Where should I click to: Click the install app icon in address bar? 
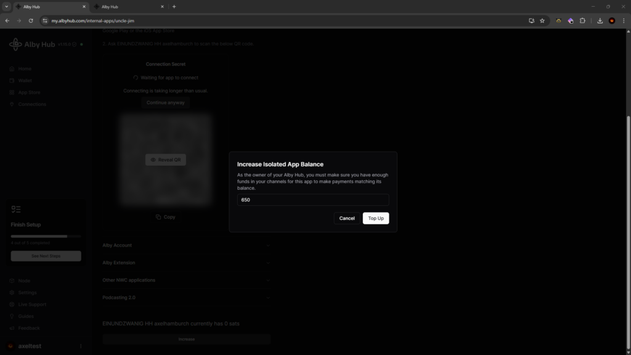click(531, 20)
